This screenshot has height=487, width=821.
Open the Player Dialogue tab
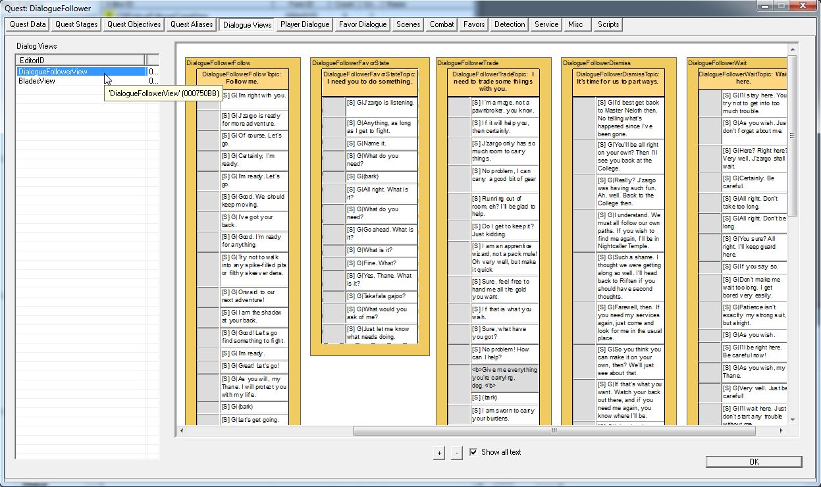[304, 24]
